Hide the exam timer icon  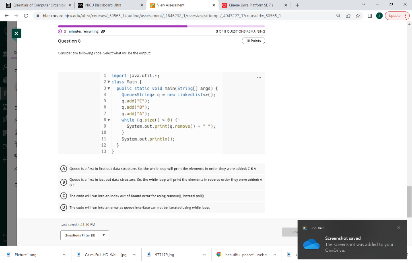pos(102,31)
